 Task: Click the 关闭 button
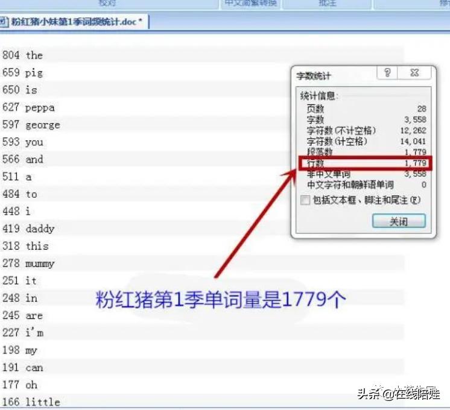click(x=399, y=221)
